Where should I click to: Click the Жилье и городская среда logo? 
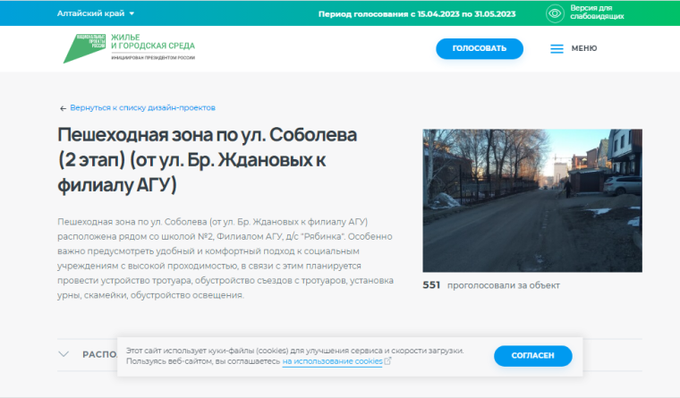129,48
